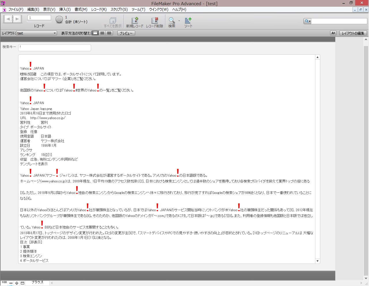Click the window vertical scrollbar thumb
The height and width of the screenshot is (286, 369).
[x=366, y=161]
